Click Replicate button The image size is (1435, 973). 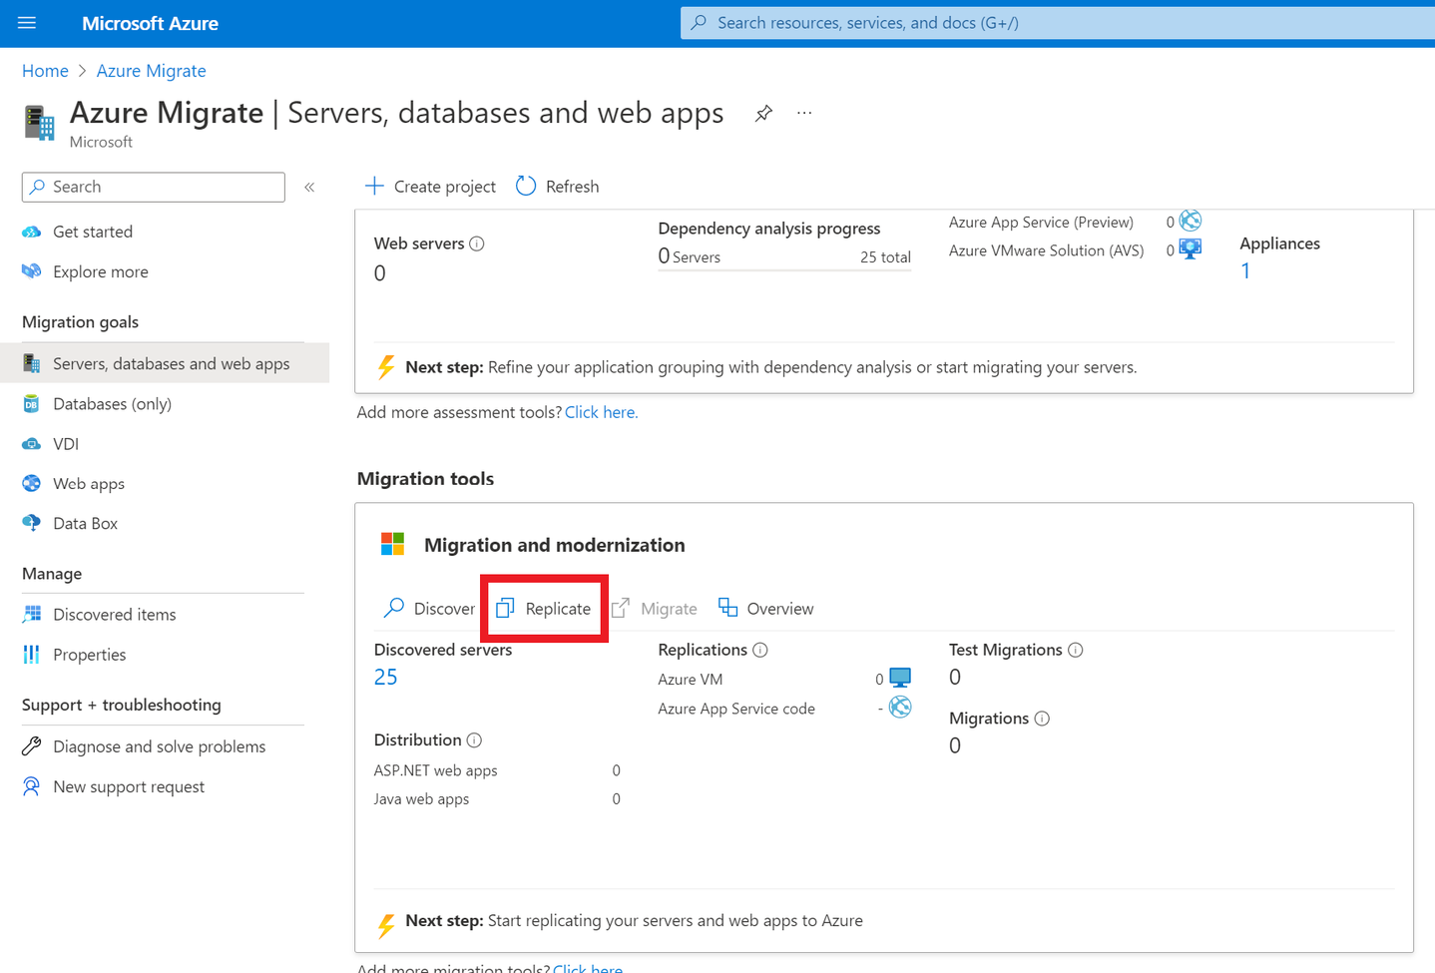544,608
